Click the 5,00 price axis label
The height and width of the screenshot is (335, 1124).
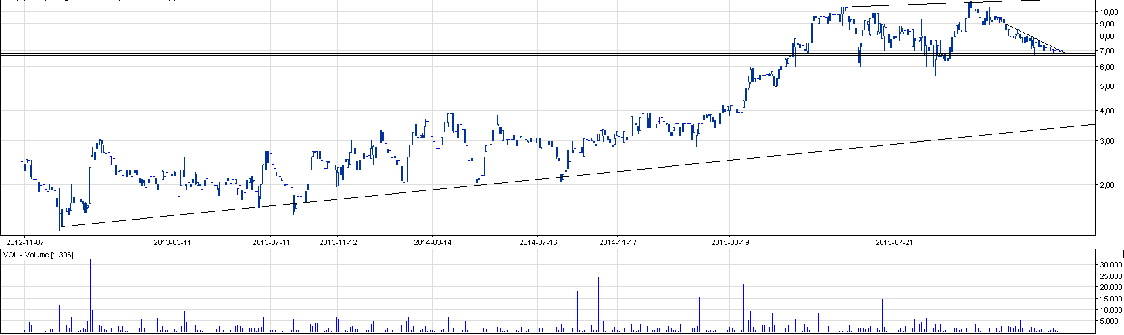[x=1107, y=87]
